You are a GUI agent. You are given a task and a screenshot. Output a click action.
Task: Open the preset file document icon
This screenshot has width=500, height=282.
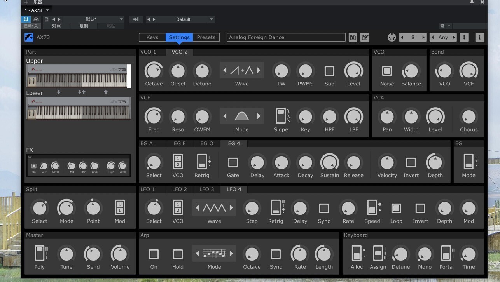(x=46, y=19)
